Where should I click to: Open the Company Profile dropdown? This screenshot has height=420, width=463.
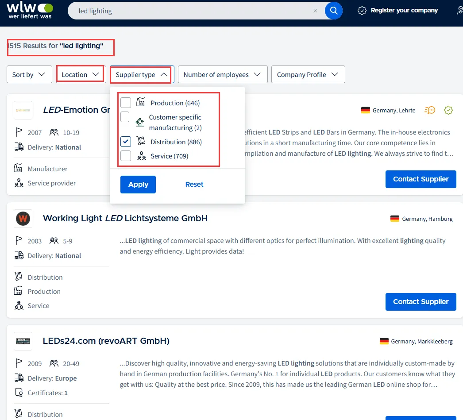tap(308, 74)
